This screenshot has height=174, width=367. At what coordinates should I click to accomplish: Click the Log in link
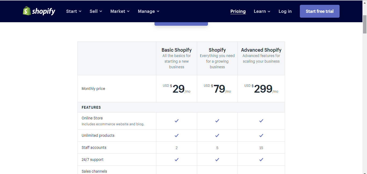pyautogui.click(x=285, y=11)
